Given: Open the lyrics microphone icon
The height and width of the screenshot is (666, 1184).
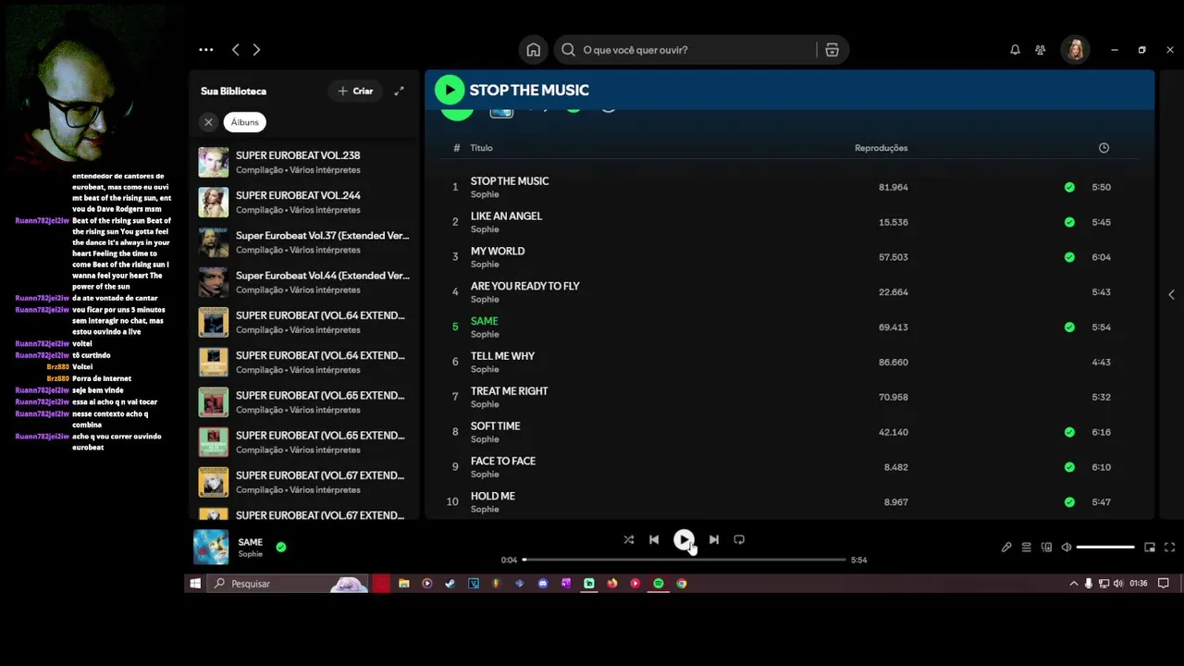Looking at the screenshot, I should coord(1006,547).
